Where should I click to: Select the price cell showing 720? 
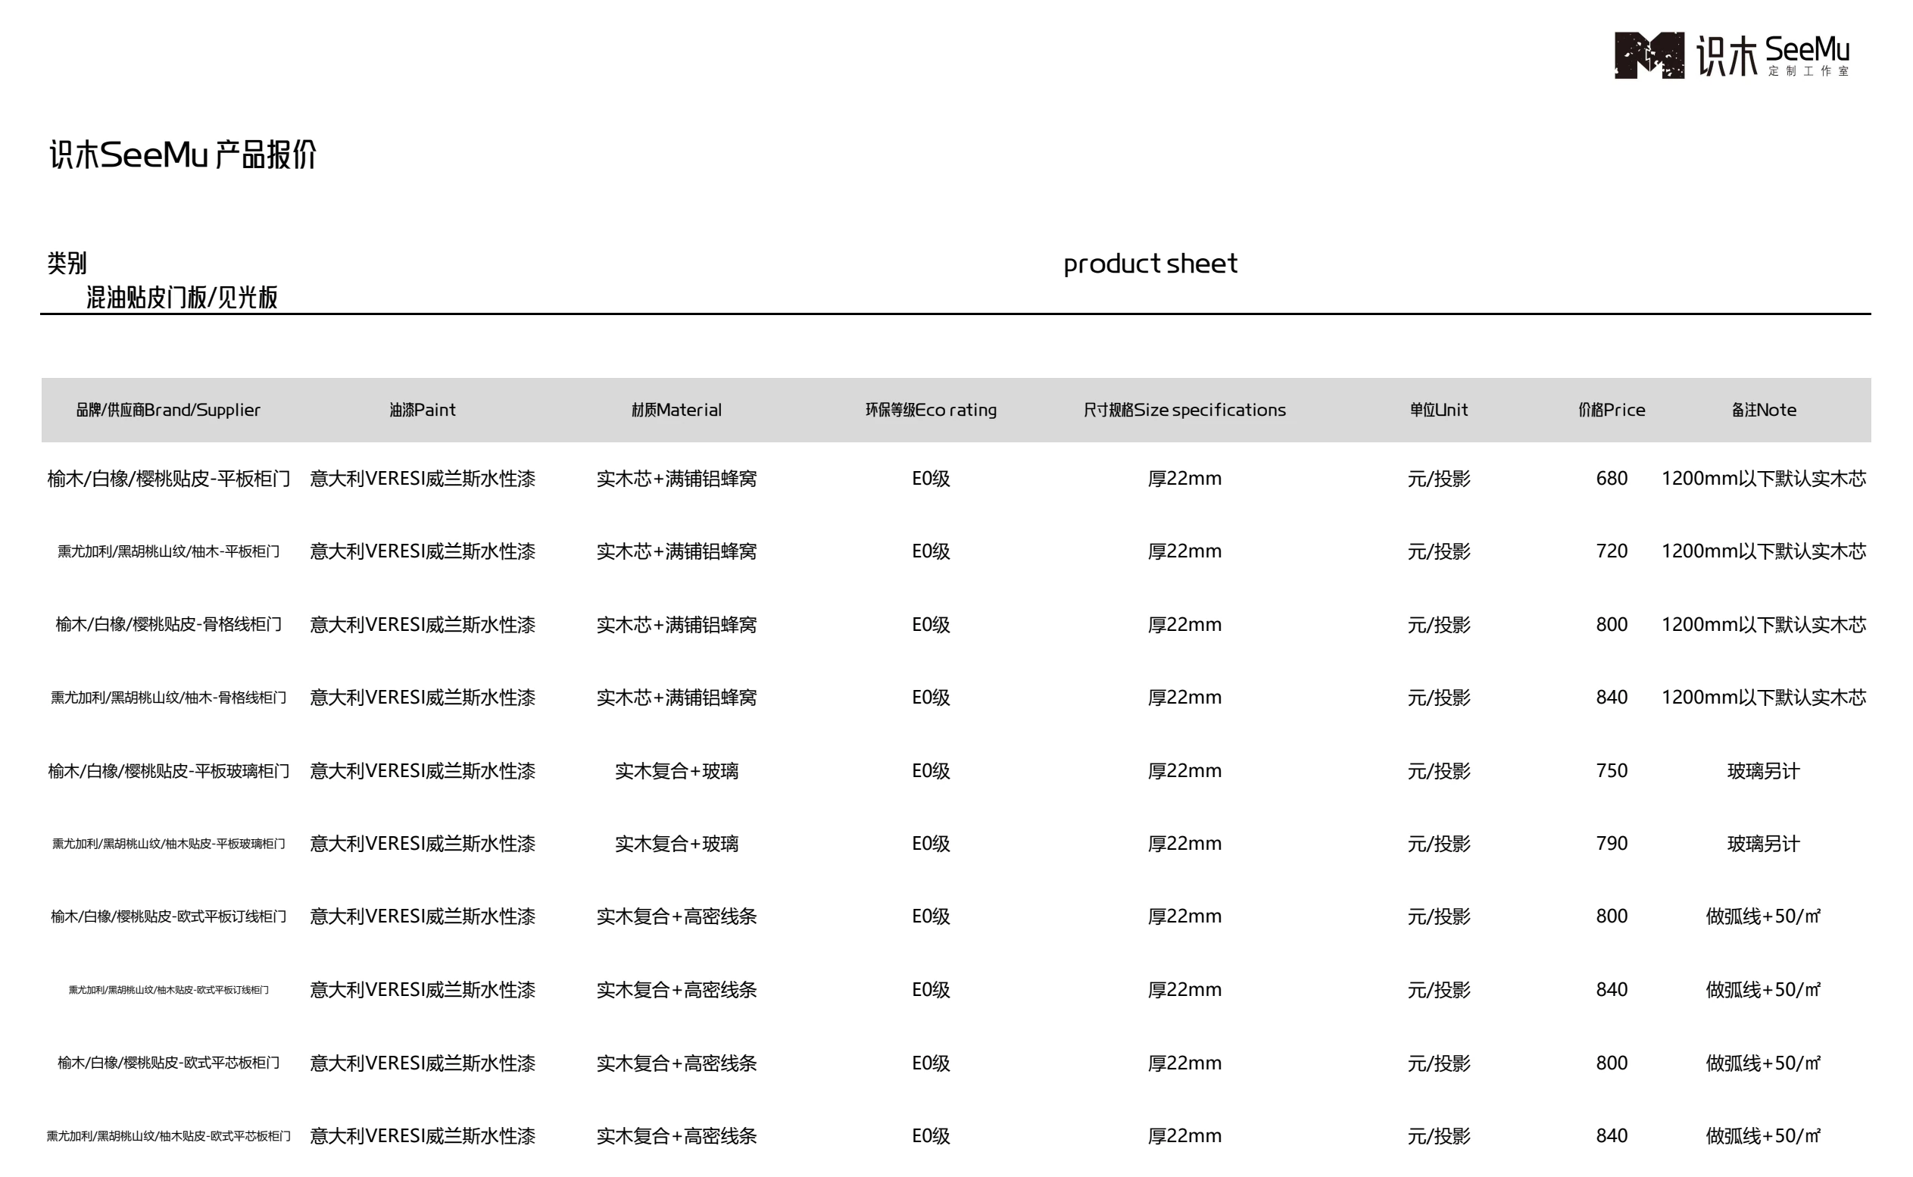(x=1611, y=551)
